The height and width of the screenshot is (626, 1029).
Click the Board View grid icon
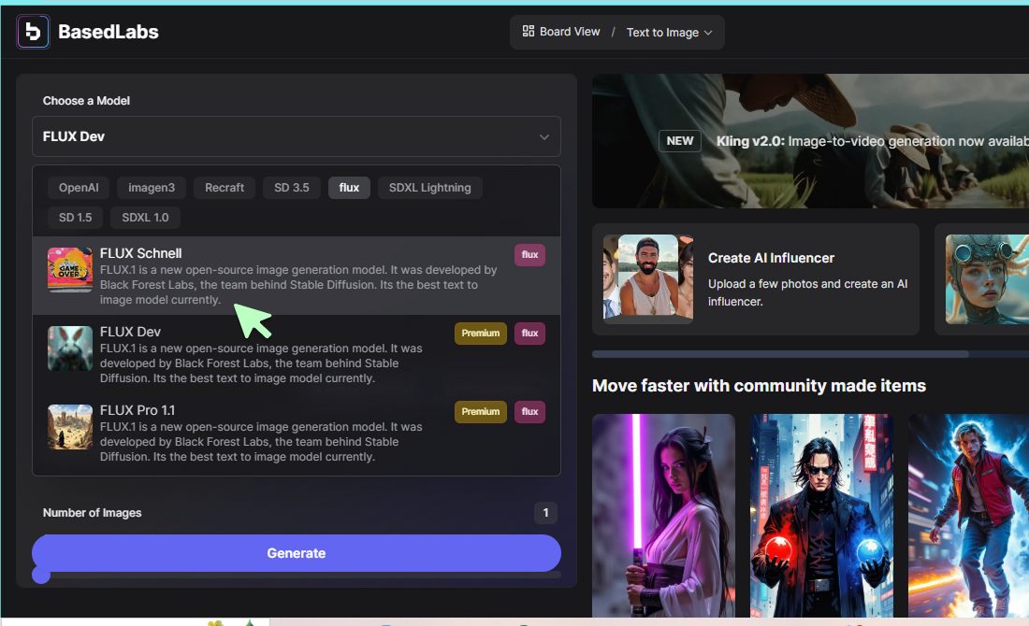click(529, 32)
